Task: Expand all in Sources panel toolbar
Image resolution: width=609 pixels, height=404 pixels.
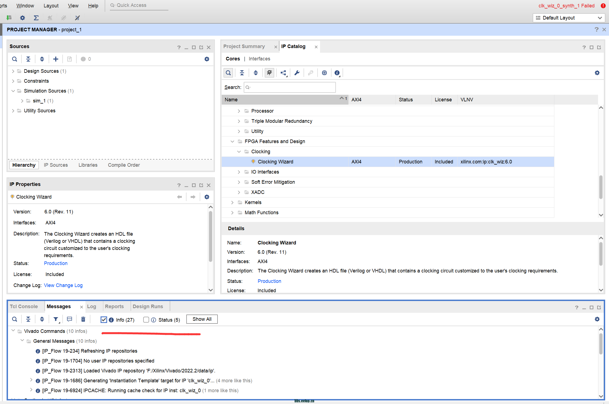Action: pos(42,59)
